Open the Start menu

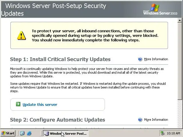point(8,133)
